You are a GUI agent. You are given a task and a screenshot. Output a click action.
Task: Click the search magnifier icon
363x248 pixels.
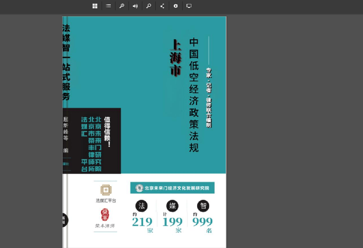pyautogui.click(x=148, y=6)
